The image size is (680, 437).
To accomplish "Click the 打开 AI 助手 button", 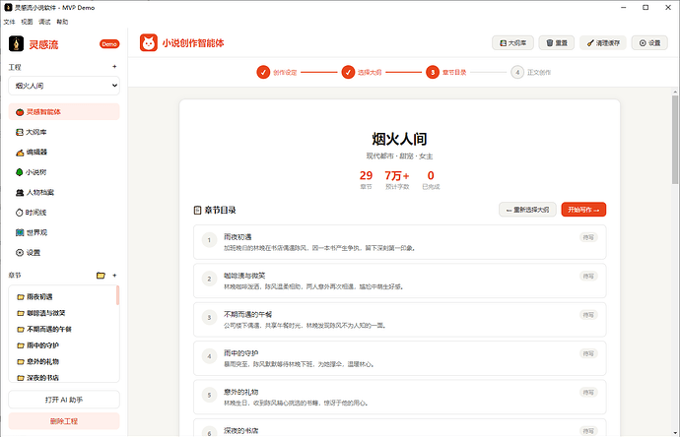I will [64, 400].
